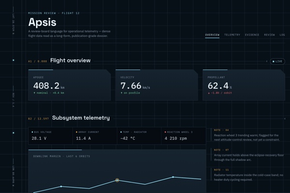Click the Apogee 408.2 km card
Screen dimensions: 290x193
(x=69, y=85)
